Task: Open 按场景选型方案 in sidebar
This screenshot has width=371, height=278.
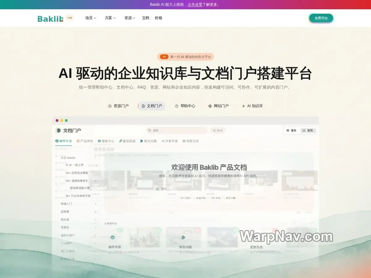Action: tap(80, 188)
